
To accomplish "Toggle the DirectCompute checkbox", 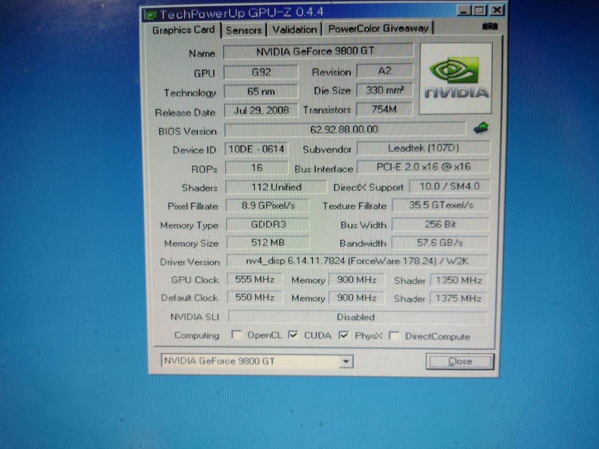I will tap(394, 336).
